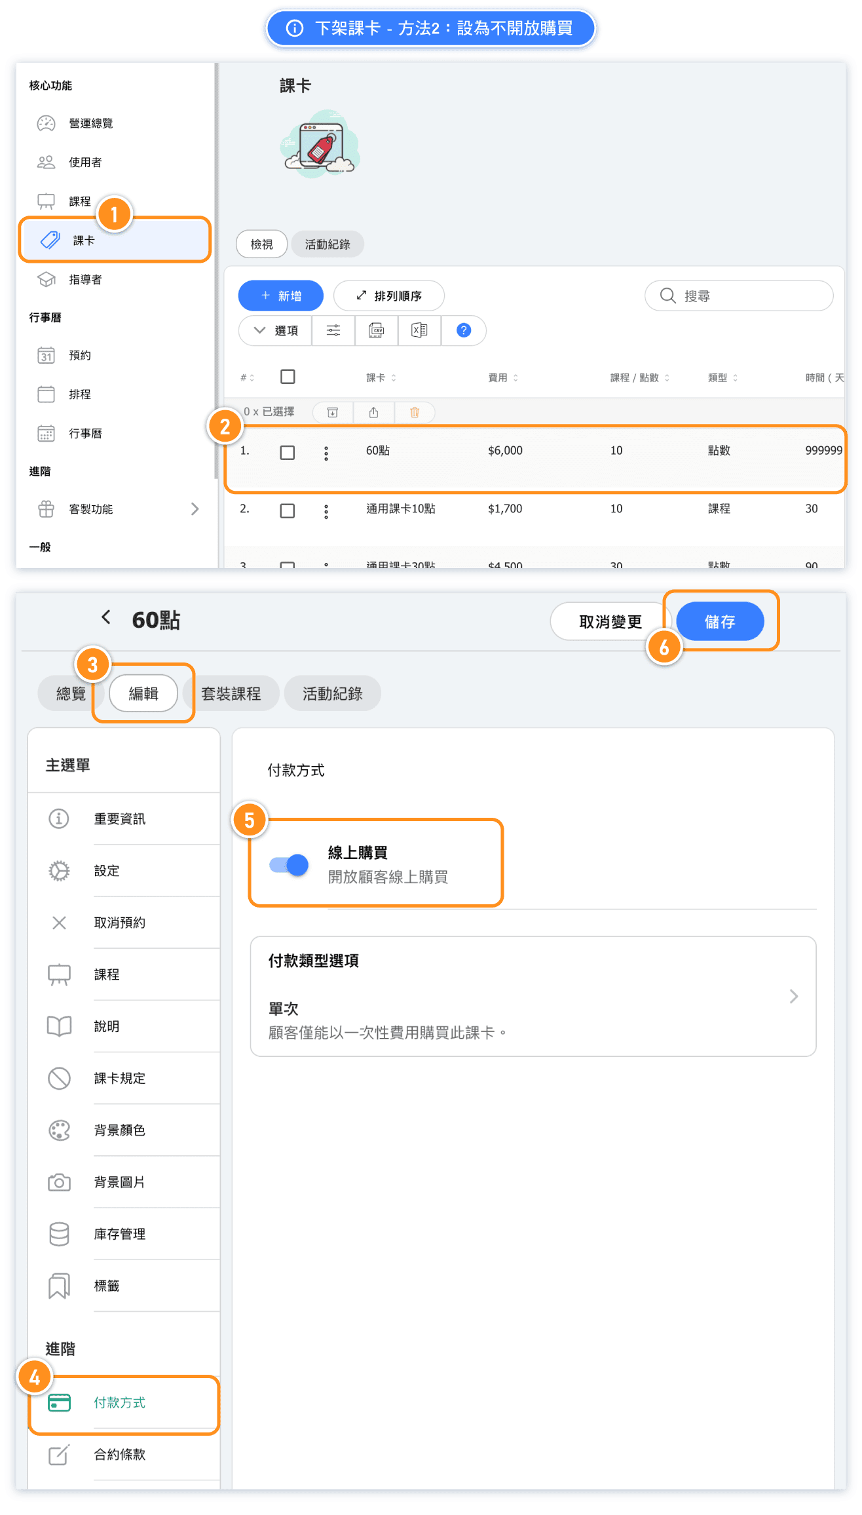
Task: Click the orange trash delete icon
Action: (415, 412)
